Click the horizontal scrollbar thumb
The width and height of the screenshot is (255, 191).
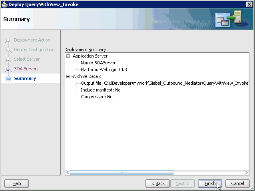point(122,173)
